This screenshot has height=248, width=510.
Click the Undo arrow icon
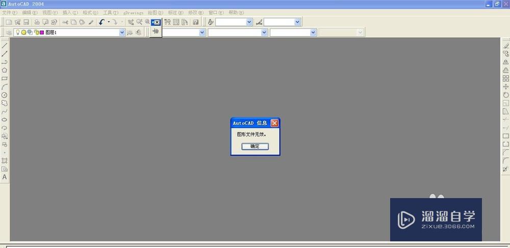[102, 22]
